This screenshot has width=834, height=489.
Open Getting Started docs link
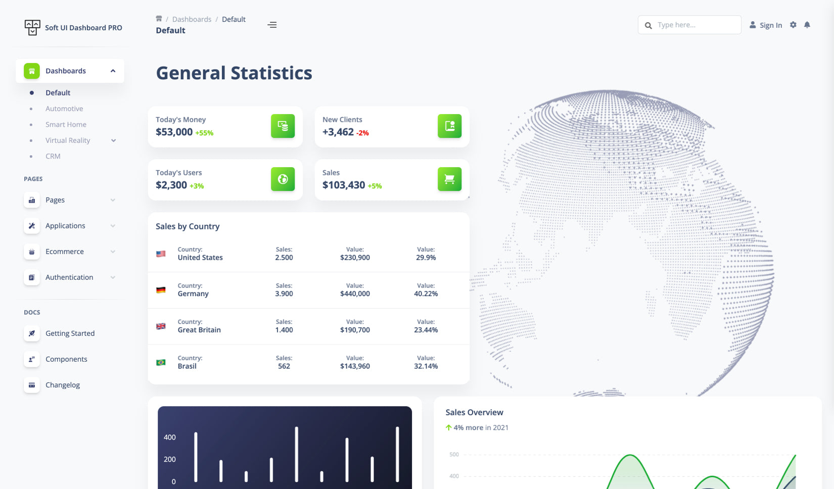pyautogui.click(x=70, y=333)
